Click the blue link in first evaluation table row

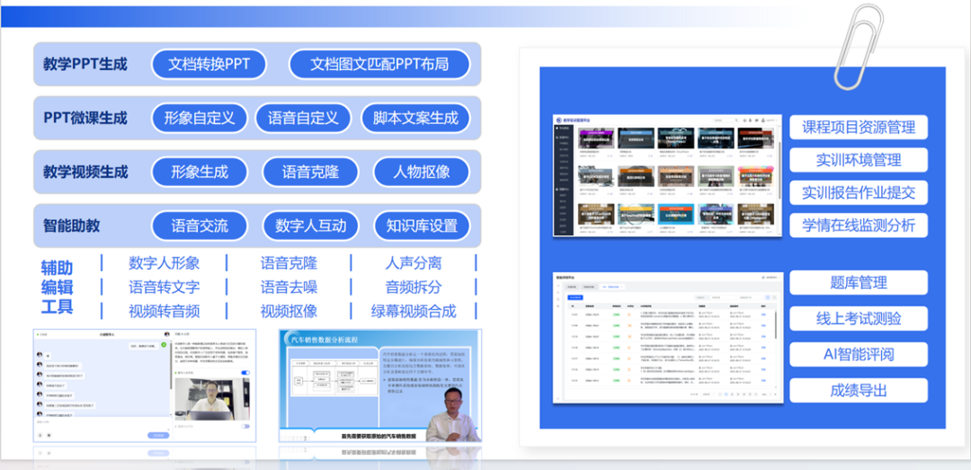click(x=763, y=315)
